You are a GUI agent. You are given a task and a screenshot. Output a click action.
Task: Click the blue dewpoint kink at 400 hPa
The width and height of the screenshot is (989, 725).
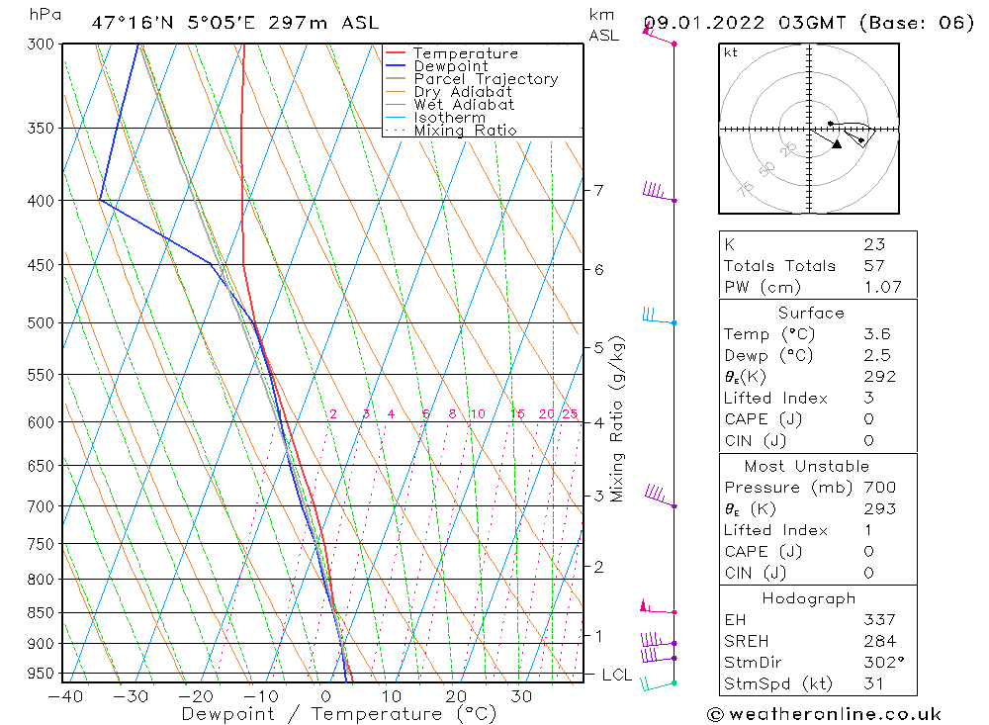100,200
